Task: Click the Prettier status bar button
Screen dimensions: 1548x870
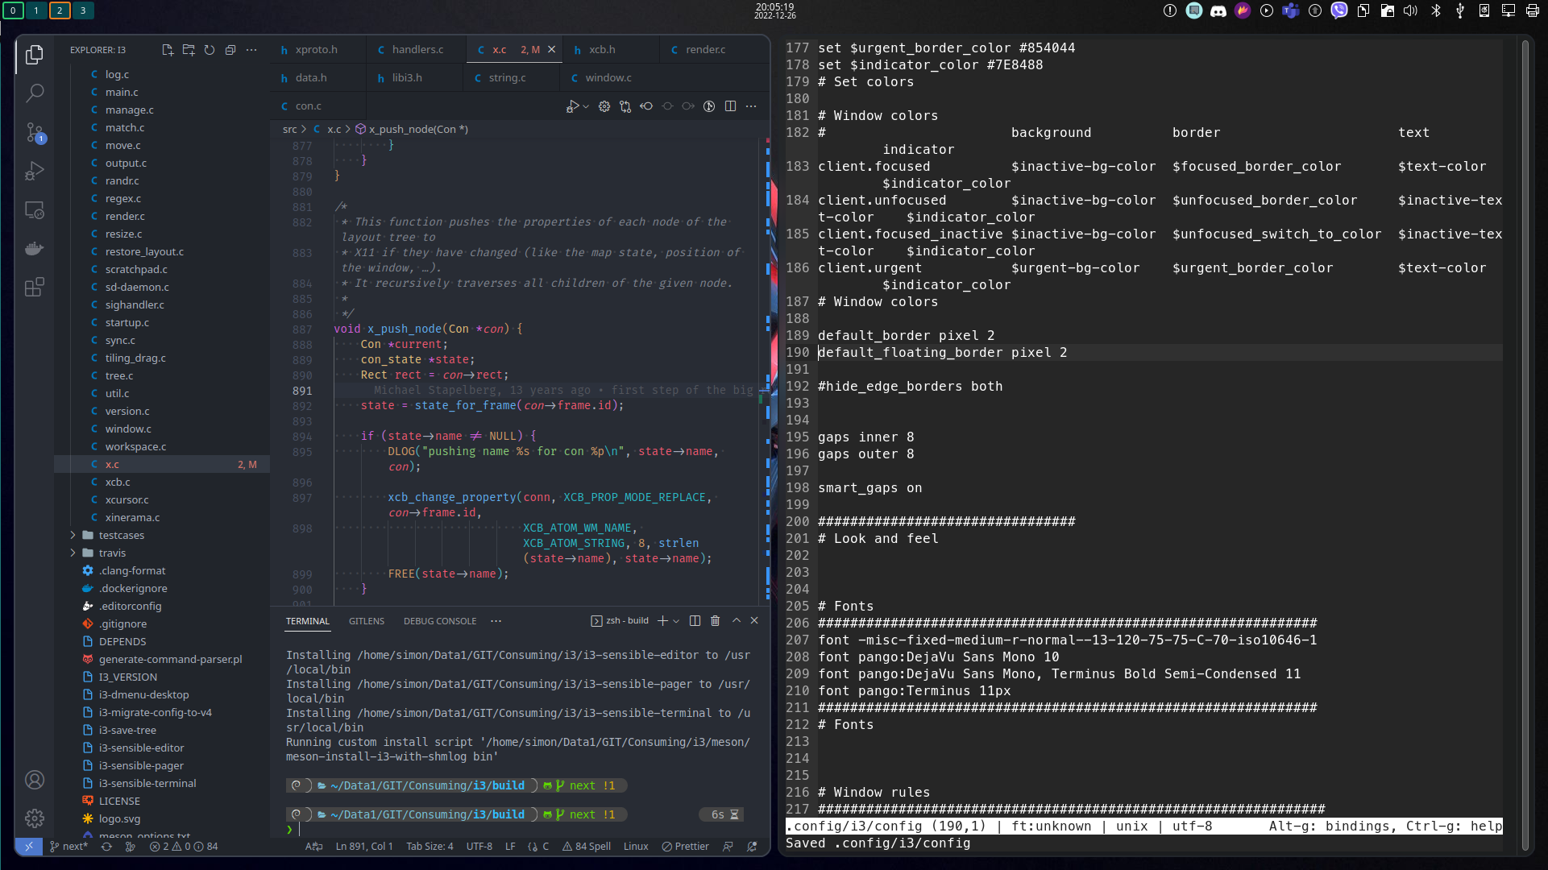Action: [x=685, y=847]
